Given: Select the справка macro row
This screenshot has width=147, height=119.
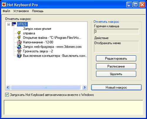Looking at the screenshot, I should pyautogui.click(x=29, y=33).
